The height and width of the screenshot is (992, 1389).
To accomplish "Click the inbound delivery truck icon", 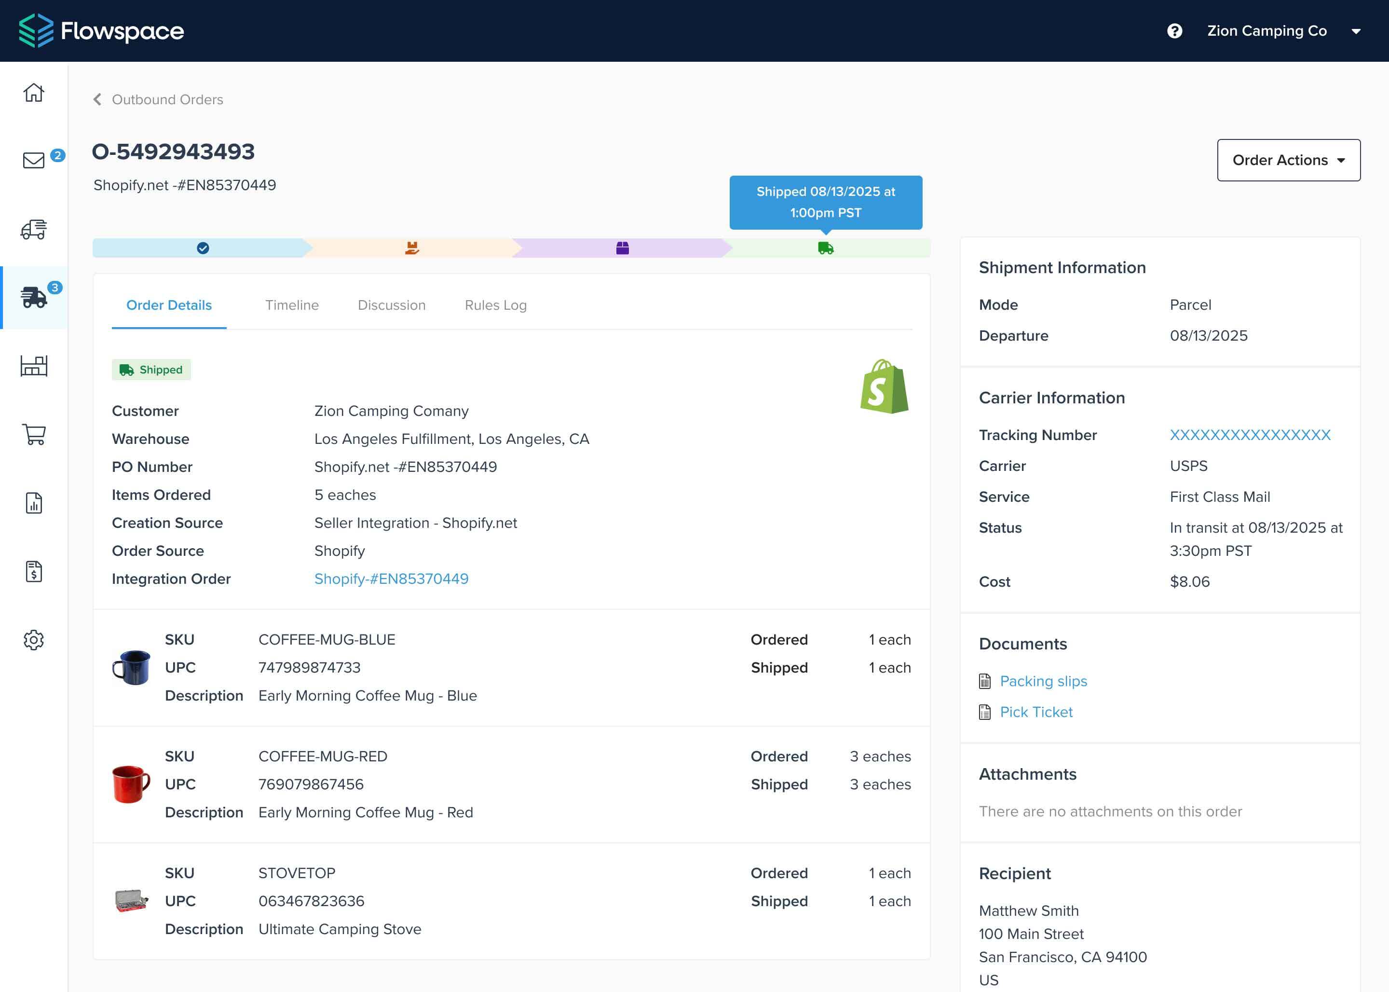I will click(x=34, y=230).
